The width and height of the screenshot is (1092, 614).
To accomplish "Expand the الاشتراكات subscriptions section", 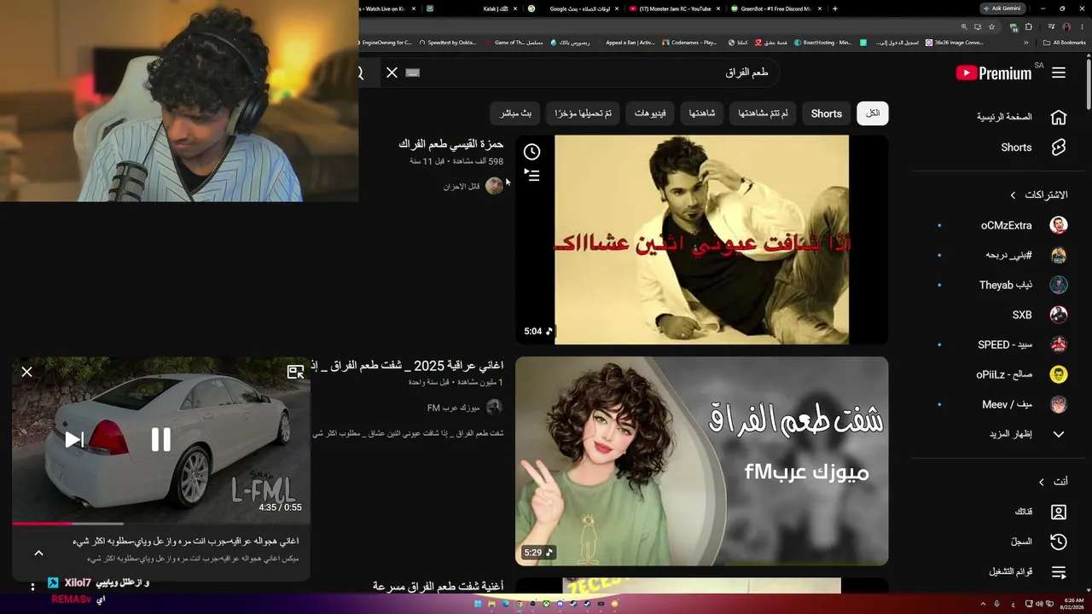I will [1038, 195].
